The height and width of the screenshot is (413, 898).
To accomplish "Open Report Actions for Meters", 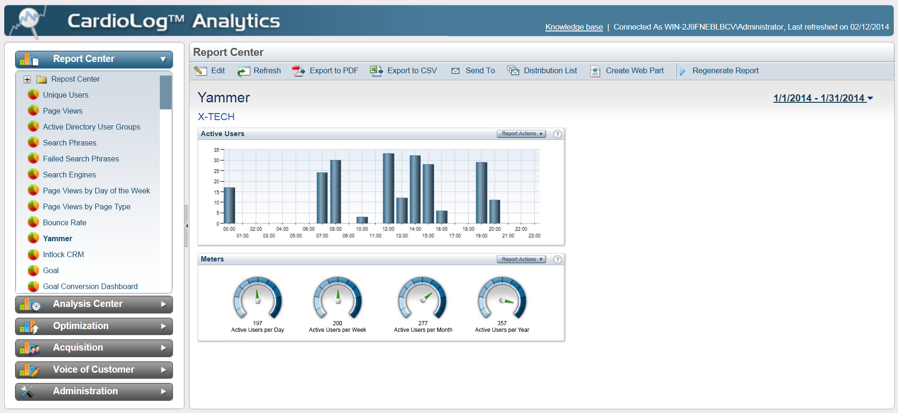I will 521,260.
